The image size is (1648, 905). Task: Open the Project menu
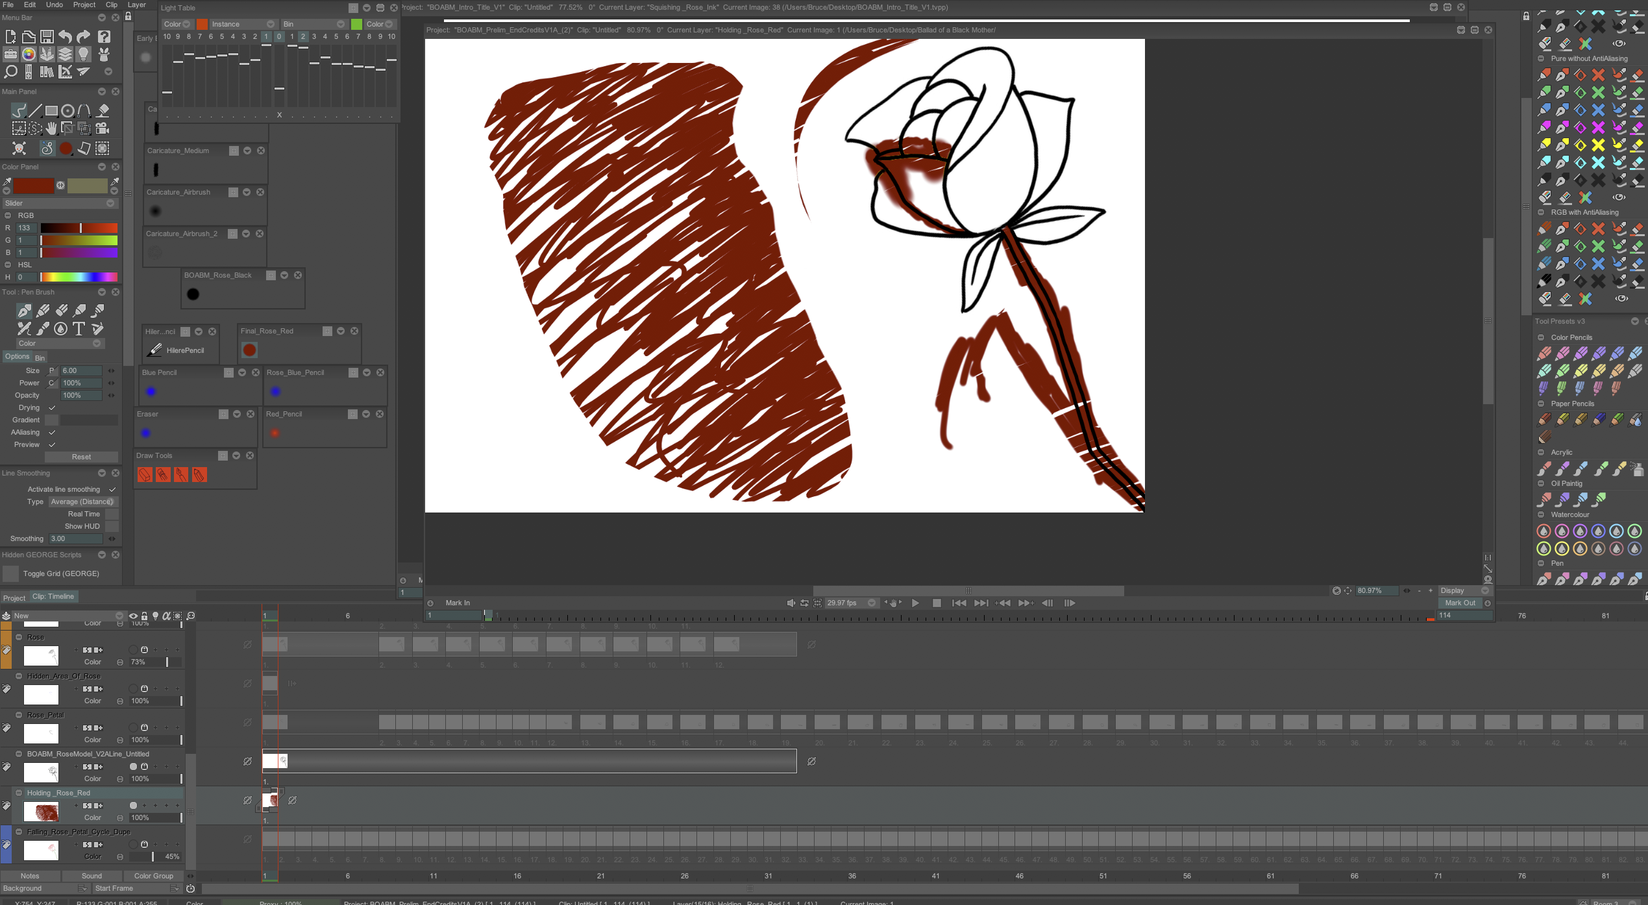(84, 5)
